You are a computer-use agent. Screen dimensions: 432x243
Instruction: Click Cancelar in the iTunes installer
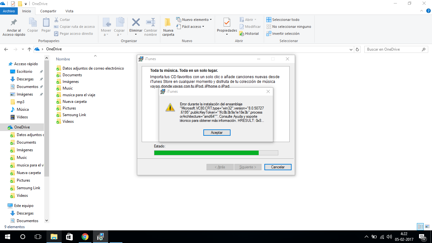click(x=278, y=167)
